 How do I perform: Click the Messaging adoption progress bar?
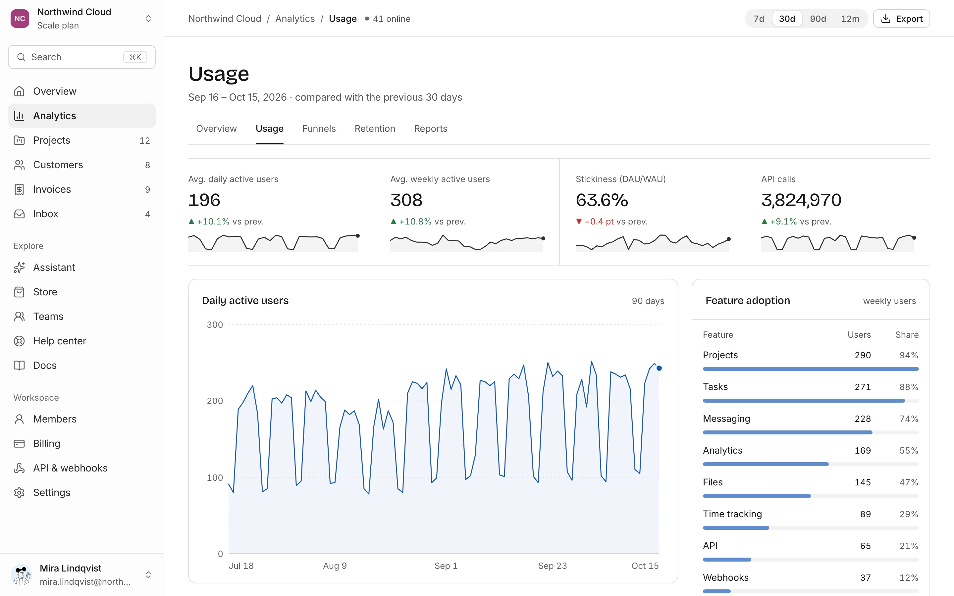click(x=811, y=432)
